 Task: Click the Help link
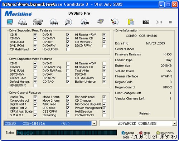pyautogui.click(x=147, y=133)
